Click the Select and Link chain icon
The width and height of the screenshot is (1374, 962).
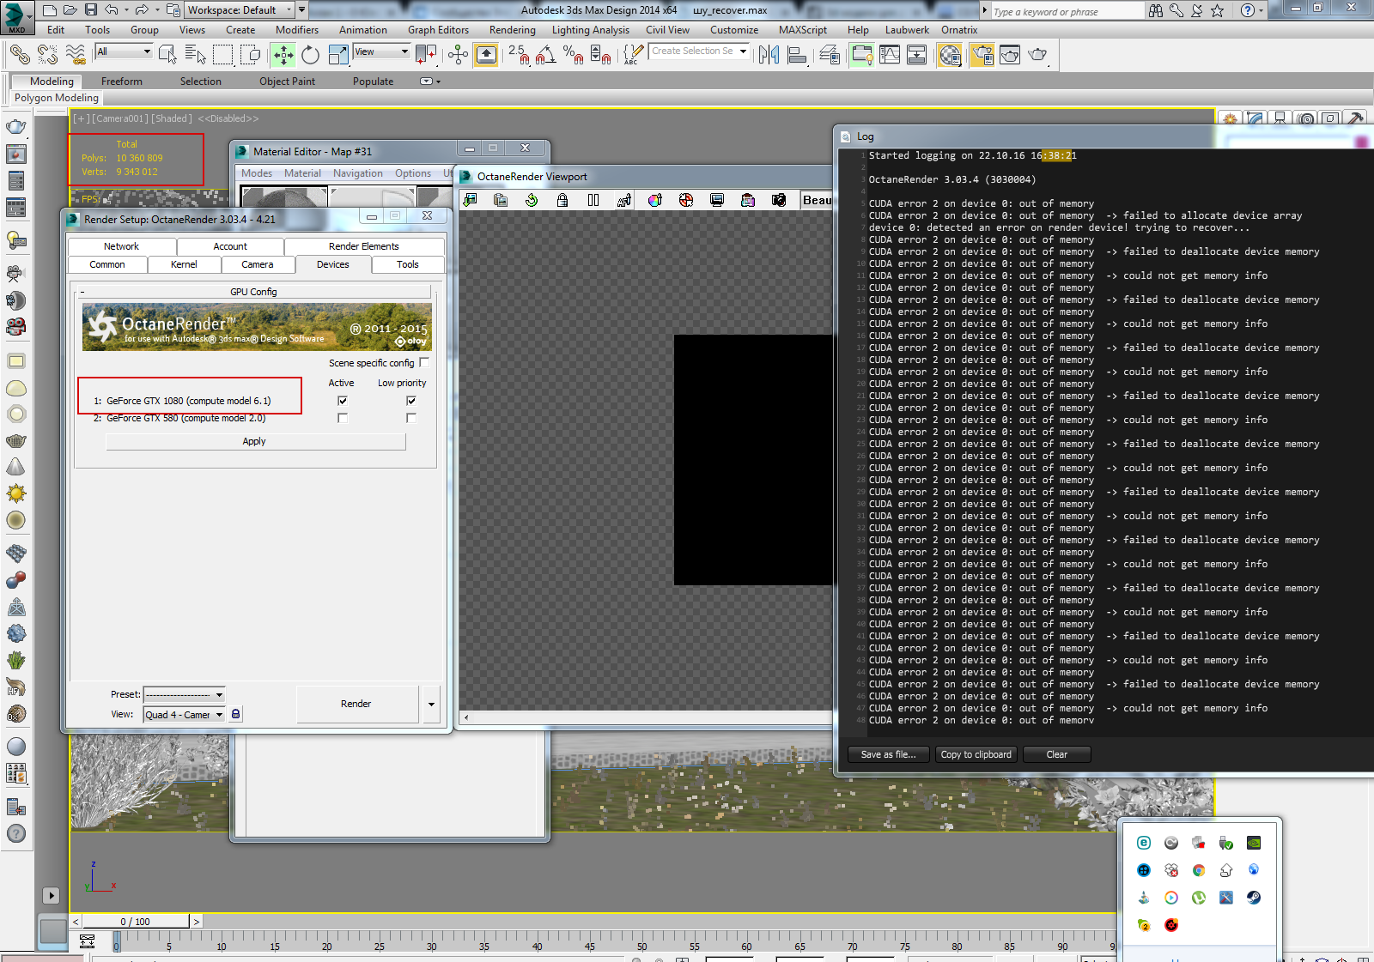(x=20, y=55)
